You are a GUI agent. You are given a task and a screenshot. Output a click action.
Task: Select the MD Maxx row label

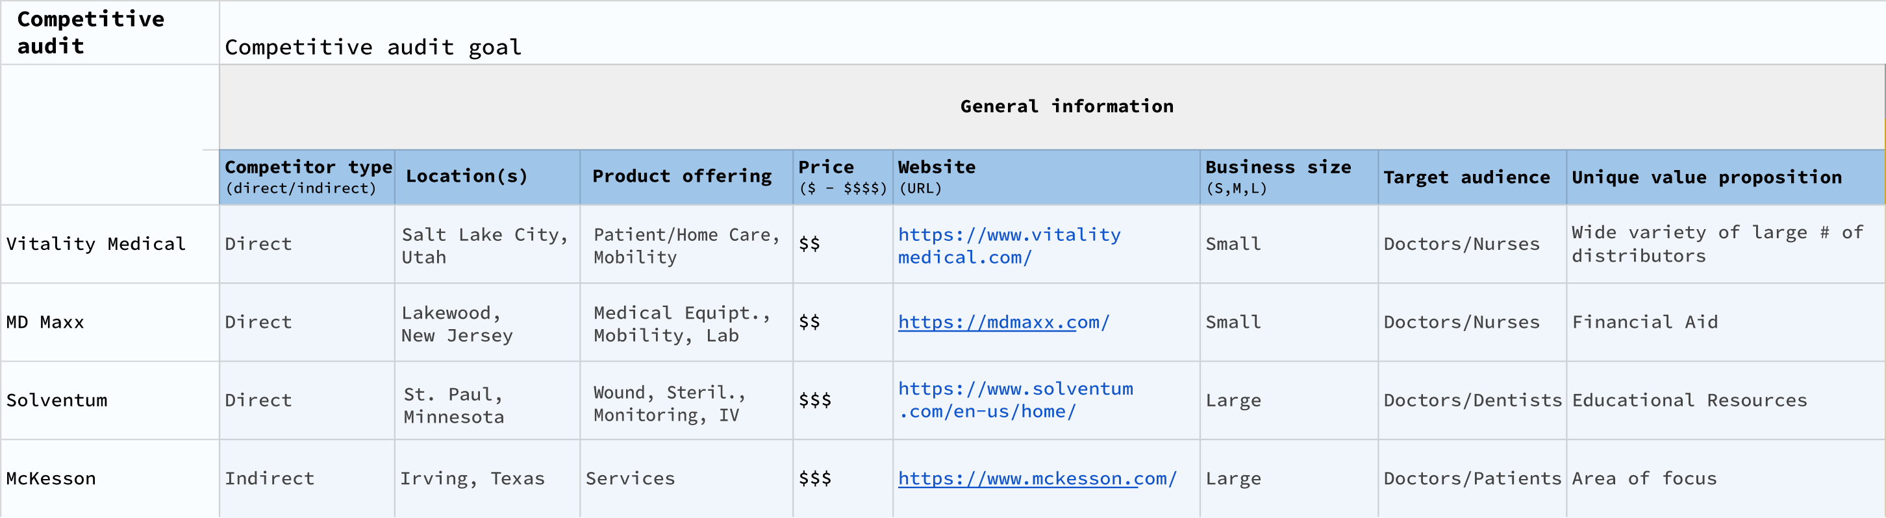click(45, 322)
